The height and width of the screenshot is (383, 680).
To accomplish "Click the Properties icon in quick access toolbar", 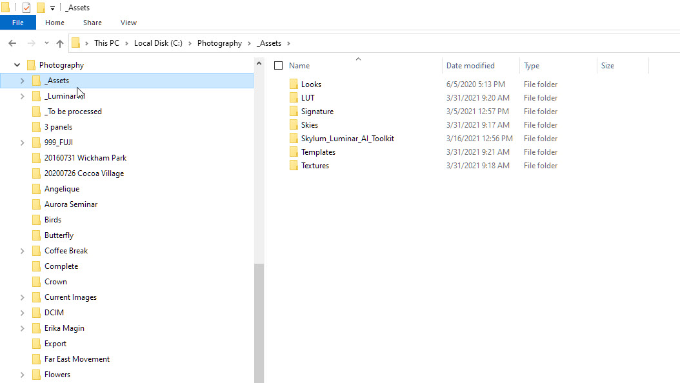I will [26, 8].
